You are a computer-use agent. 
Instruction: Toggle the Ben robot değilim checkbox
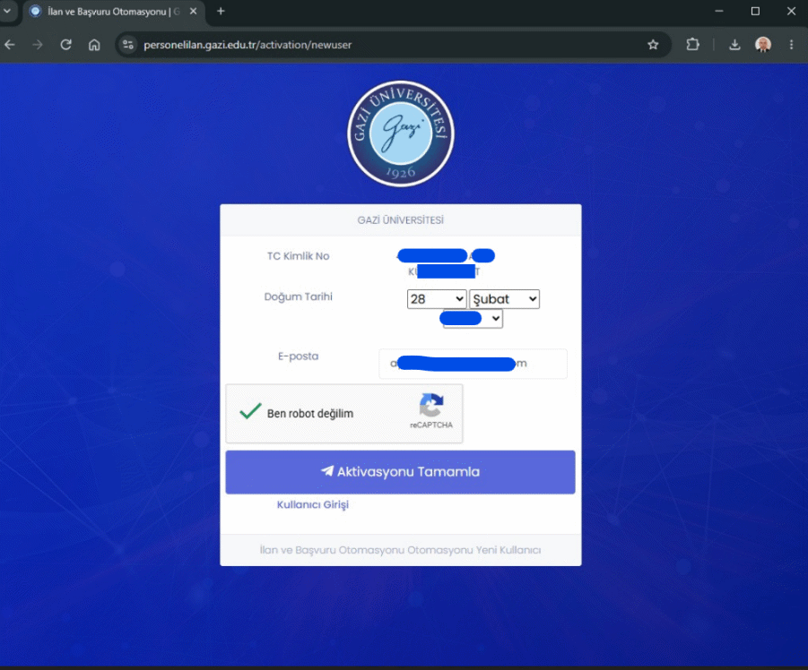click(x=250, y=412)
